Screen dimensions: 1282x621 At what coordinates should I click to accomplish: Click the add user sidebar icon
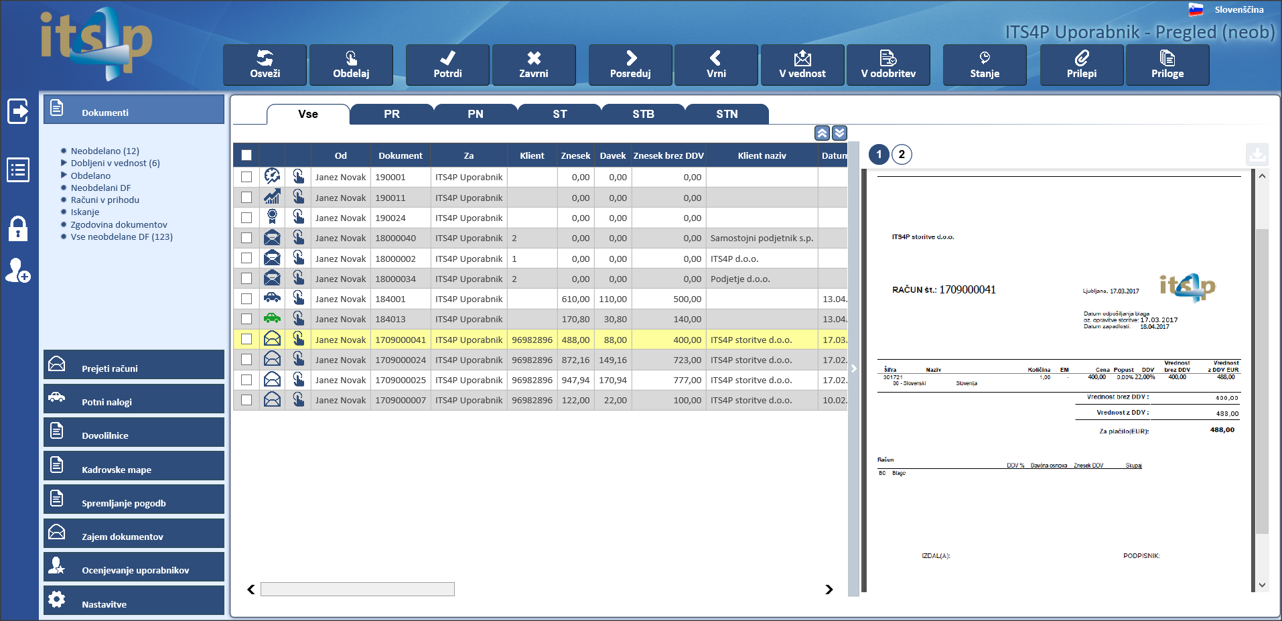point(18,271)
